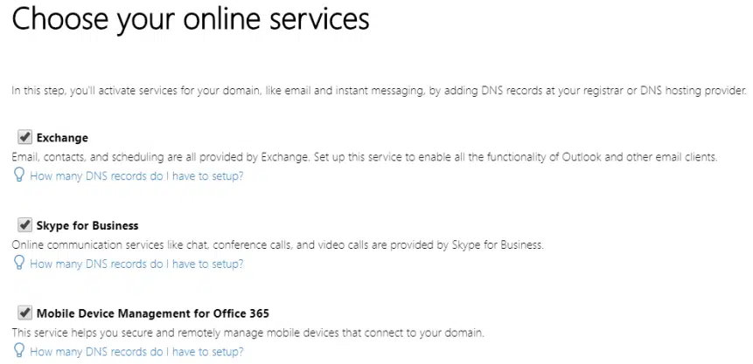
Task: Open Exchange's 'How many DNS records' link
Action: (x=136, y=176)
